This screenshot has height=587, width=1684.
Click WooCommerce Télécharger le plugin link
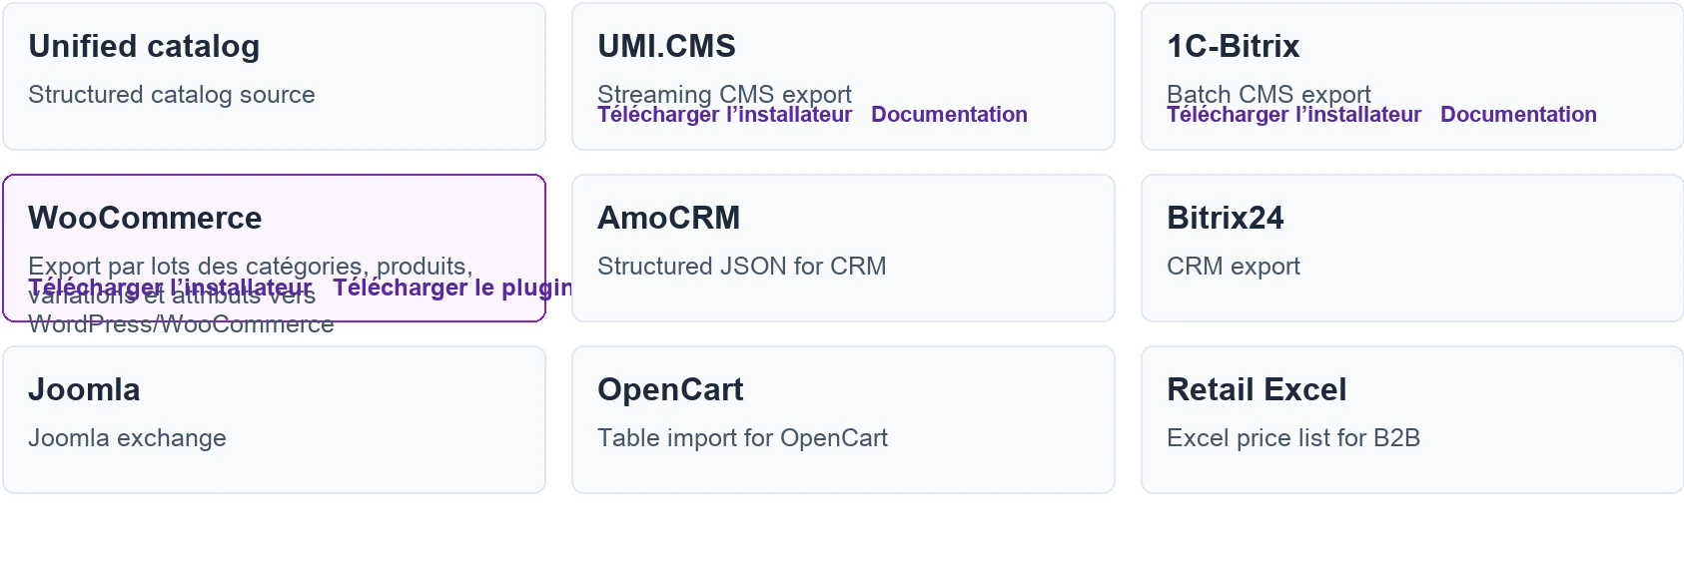pyautogui.click(x=452, y=289)
